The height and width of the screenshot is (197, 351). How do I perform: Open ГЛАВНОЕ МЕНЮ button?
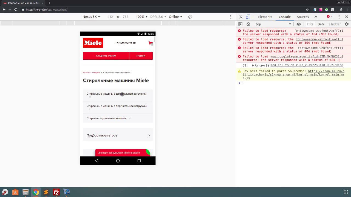106,56
